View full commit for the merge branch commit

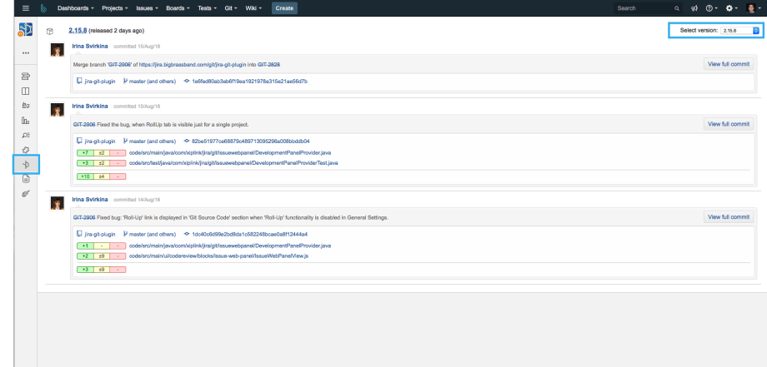click(x=729, y=63)
